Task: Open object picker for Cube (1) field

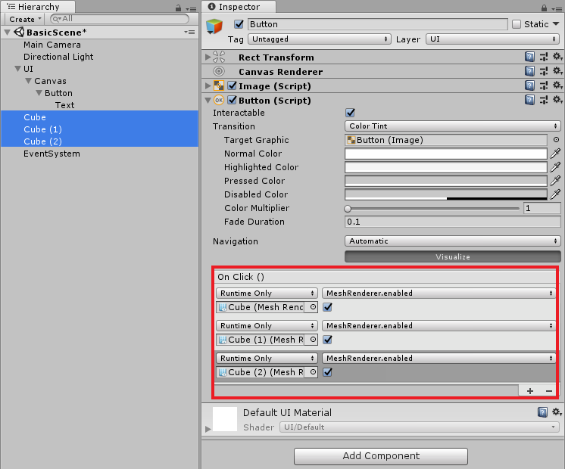Action: click(313, 340)
